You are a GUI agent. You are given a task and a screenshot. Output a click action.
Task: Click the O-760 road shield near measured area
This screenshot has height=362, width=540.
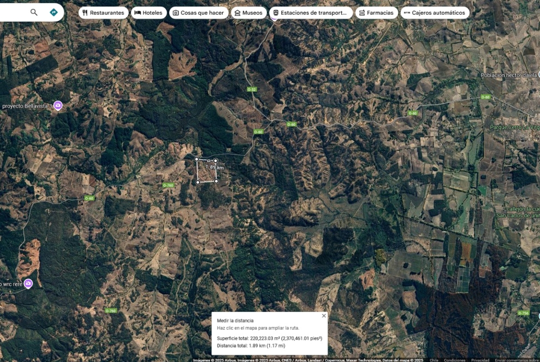168,185
